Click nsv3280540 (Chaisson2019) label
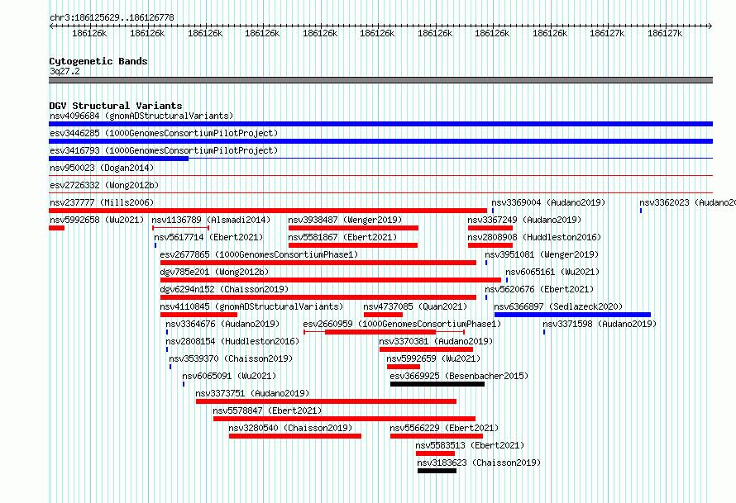736x503 pixels. tap(290, 428)
